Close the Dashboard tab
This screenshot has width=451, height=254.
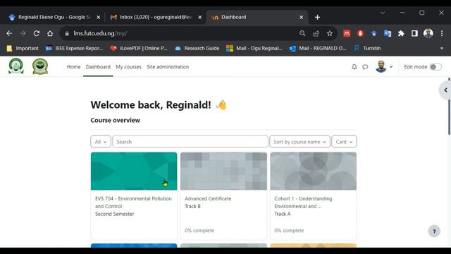[x=301, y=17]
